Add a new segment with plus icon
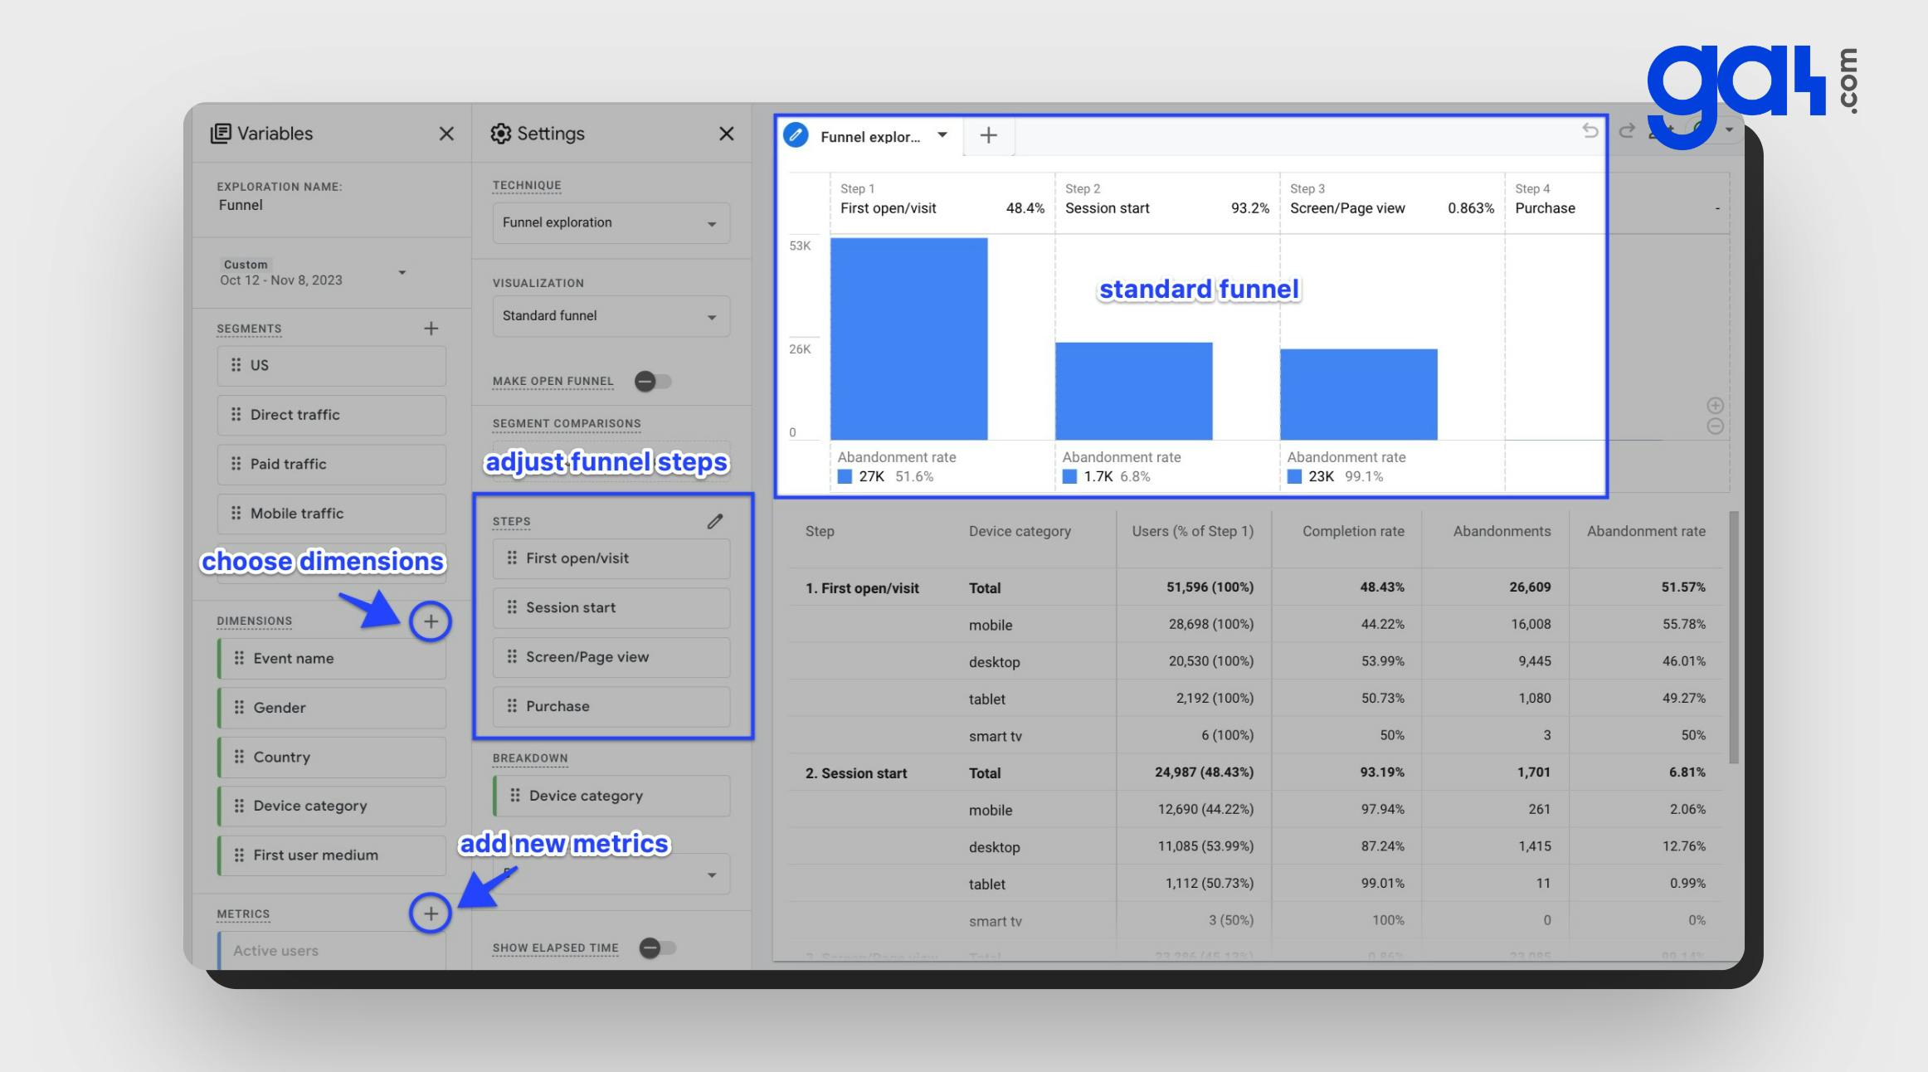This screenshot has height=1072, width=1928. click(x=431, y=329)
